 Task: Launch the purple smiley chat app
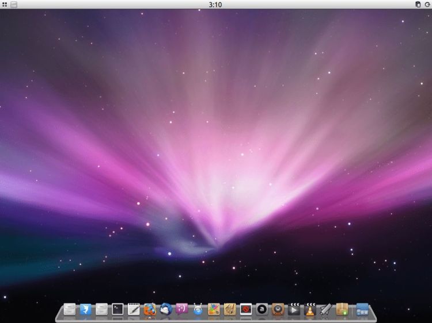coord(182,310)
